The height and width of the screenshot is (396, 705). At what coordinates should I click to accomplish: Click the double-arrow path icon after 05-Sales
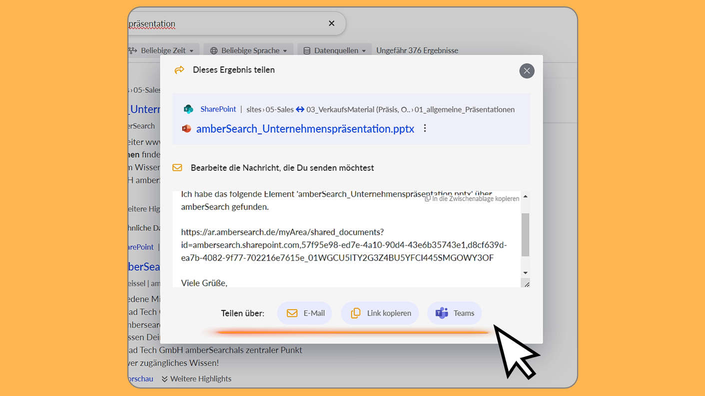300,109
